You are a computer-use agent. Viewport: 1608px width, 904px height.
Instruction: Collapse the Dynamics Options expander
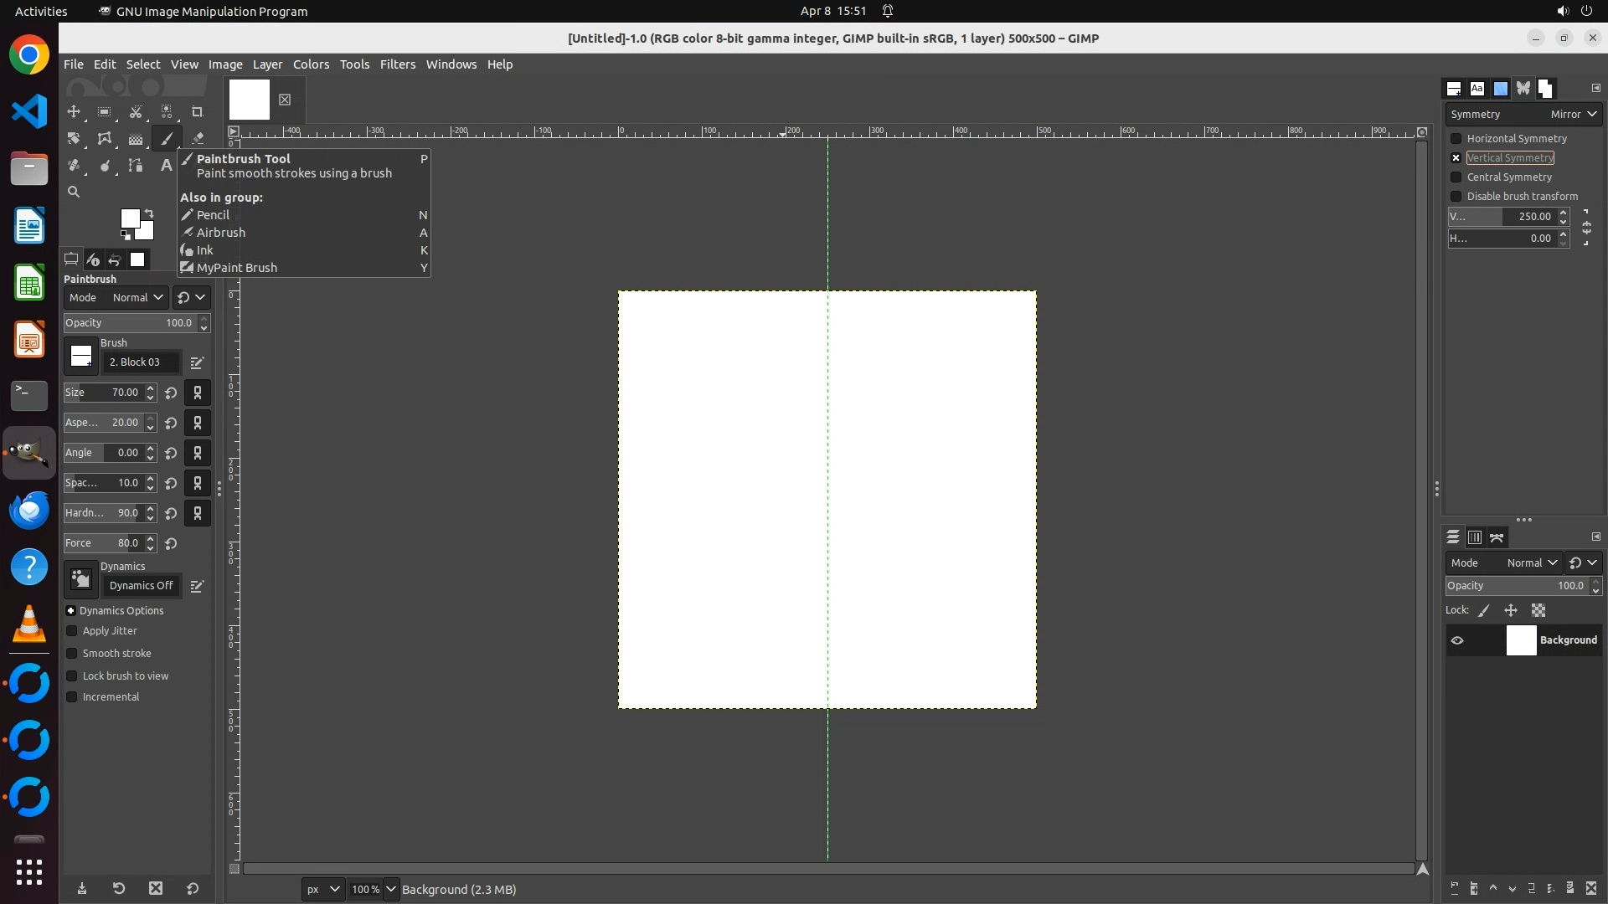[71, 611]
